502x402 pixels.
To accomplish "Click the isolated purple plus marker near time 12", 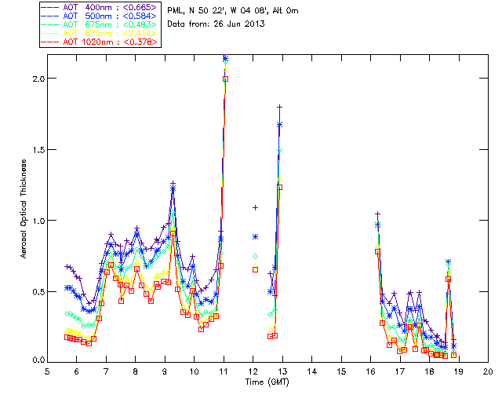I will pos(255,208).
